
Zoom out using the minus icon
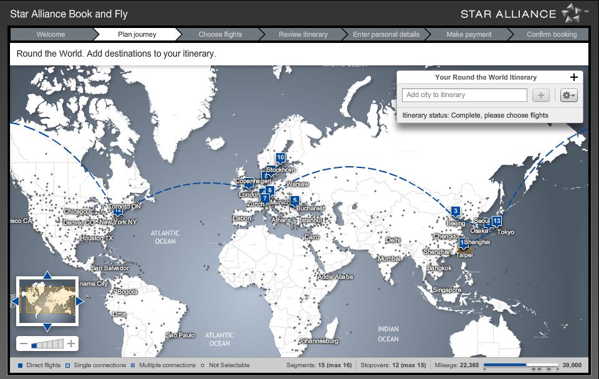point(23,344)
